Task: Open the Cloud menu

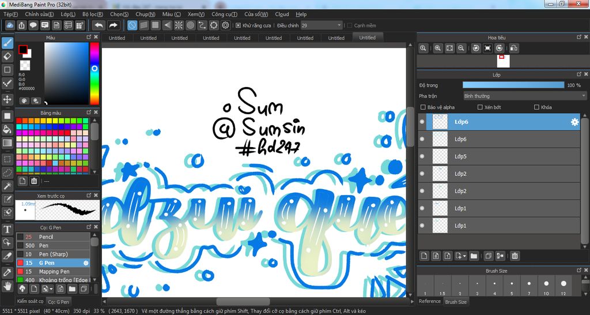Action: pyautogui.click(x=282, y=14)
